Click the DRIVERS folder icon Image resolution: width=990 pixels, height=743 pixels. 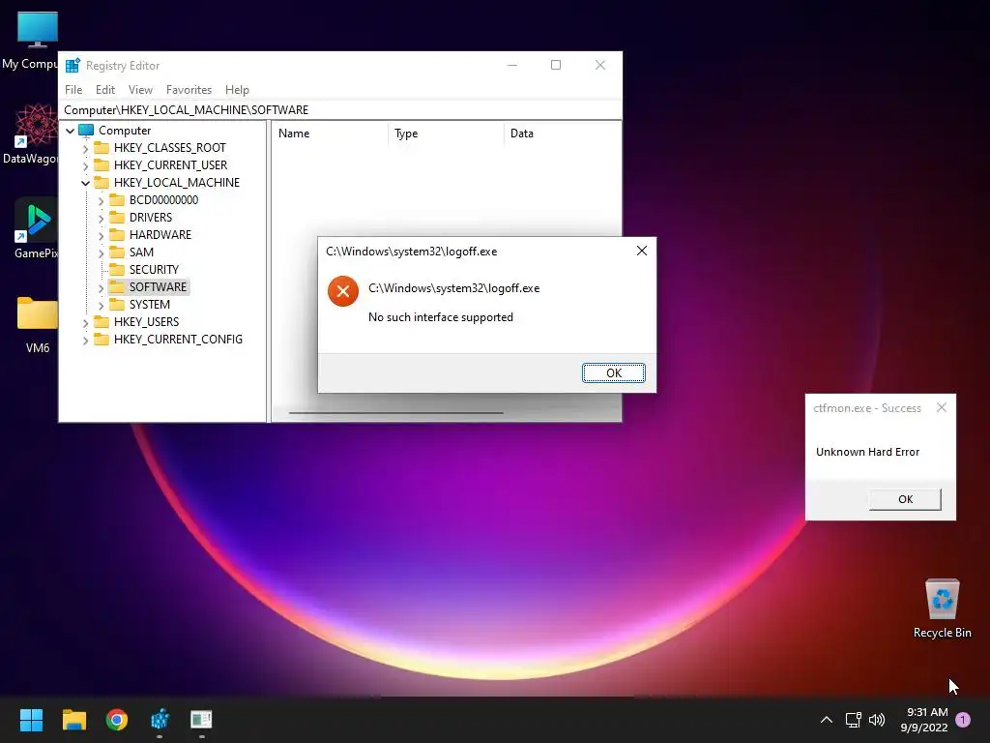coord(117,218)
